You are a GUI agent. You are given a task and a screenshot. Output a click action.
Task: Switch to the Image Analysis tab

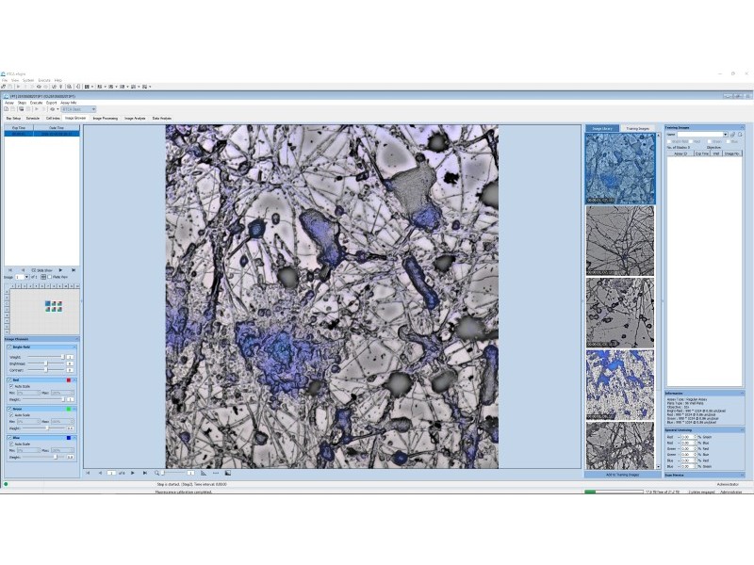pos(135,119)
